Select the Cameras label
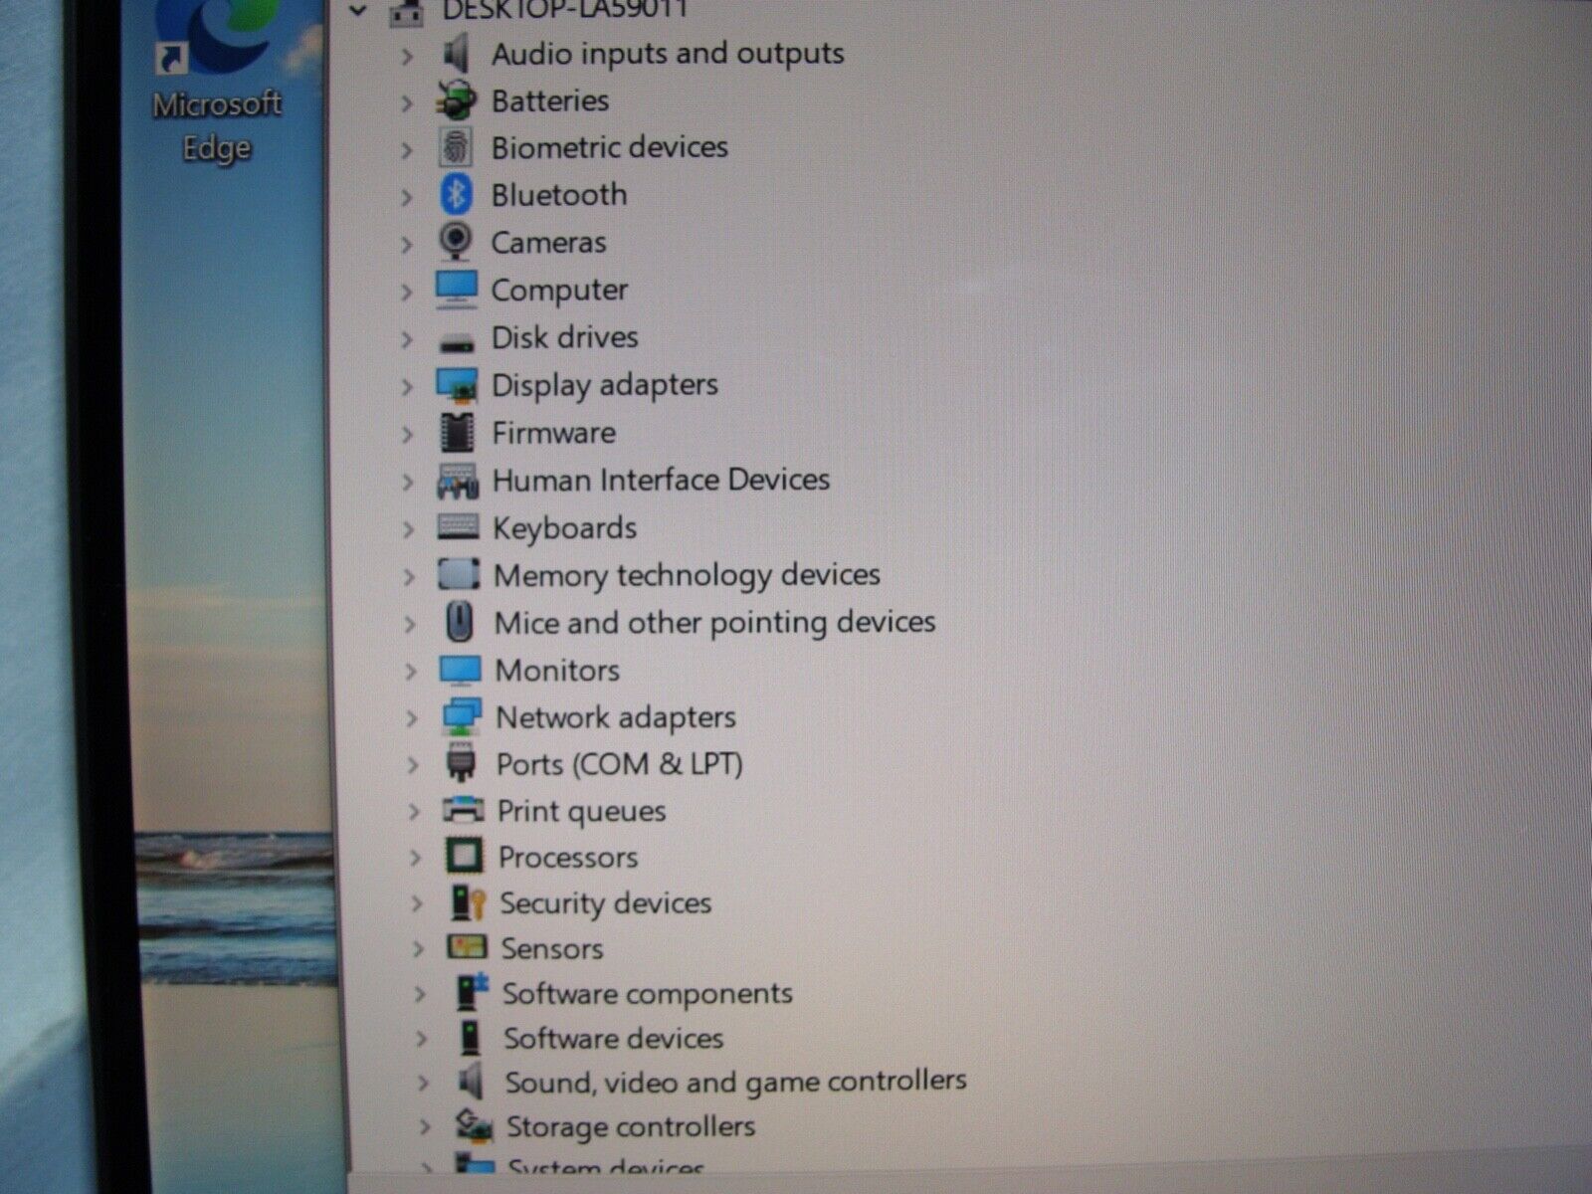This screenshot has width=1592, height=1194. pos(548,242)
